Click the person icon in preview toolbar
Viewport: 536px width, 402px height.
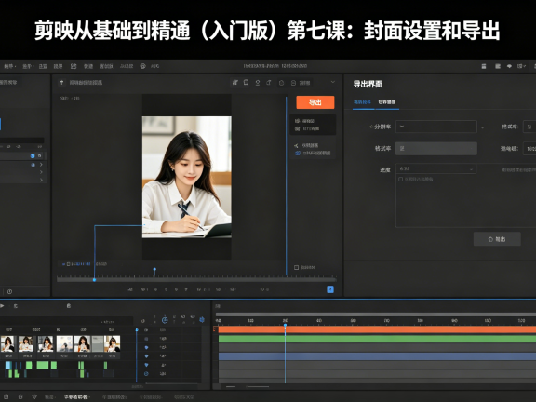[x=258, y=83]
